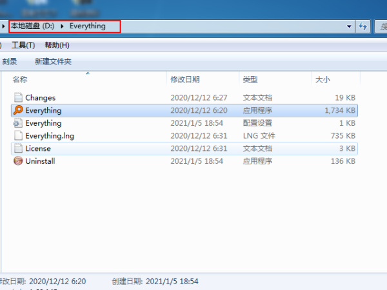The width and height of the screenshot is (387, 290).
Task: Open the address bar history dropdown arrow
Action: pos(349,26)
